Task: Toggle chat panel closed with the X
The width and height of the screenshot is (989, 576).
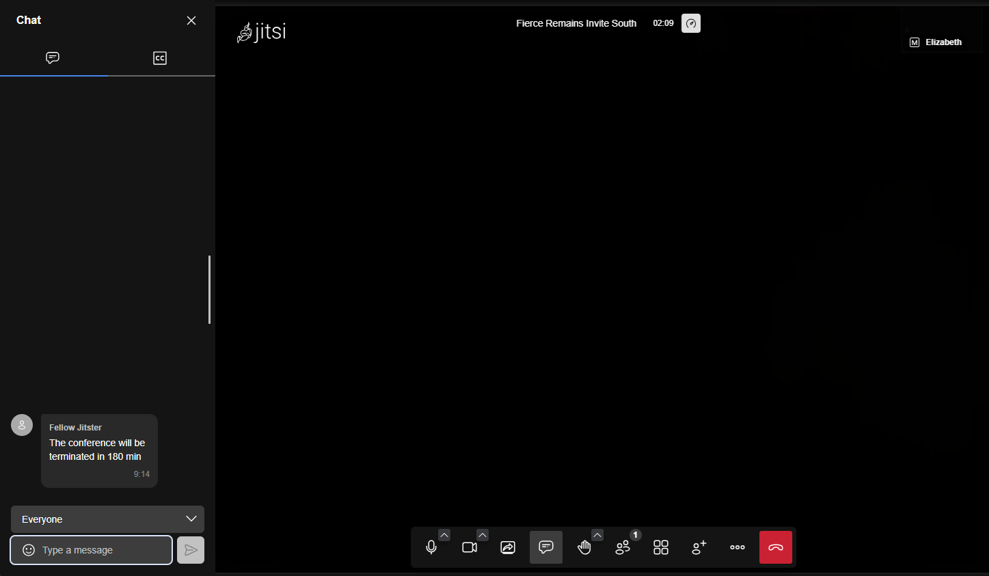Action: click(x=191, y=20)
